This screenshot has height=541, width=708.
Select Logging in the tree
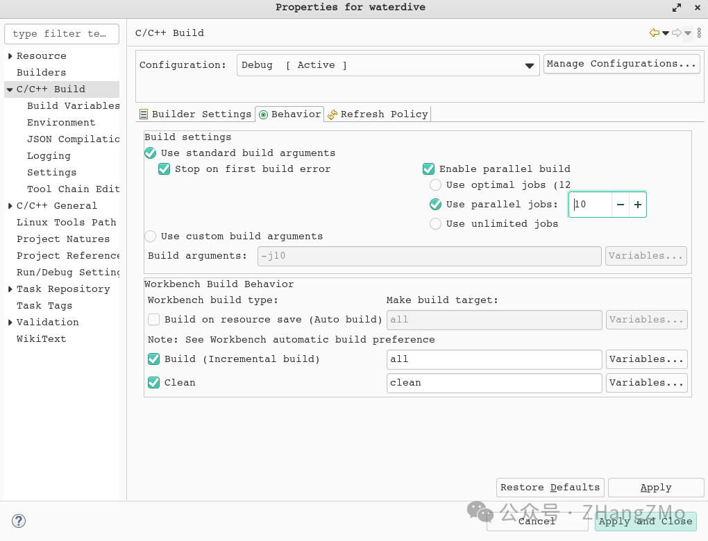coord(49,156)
